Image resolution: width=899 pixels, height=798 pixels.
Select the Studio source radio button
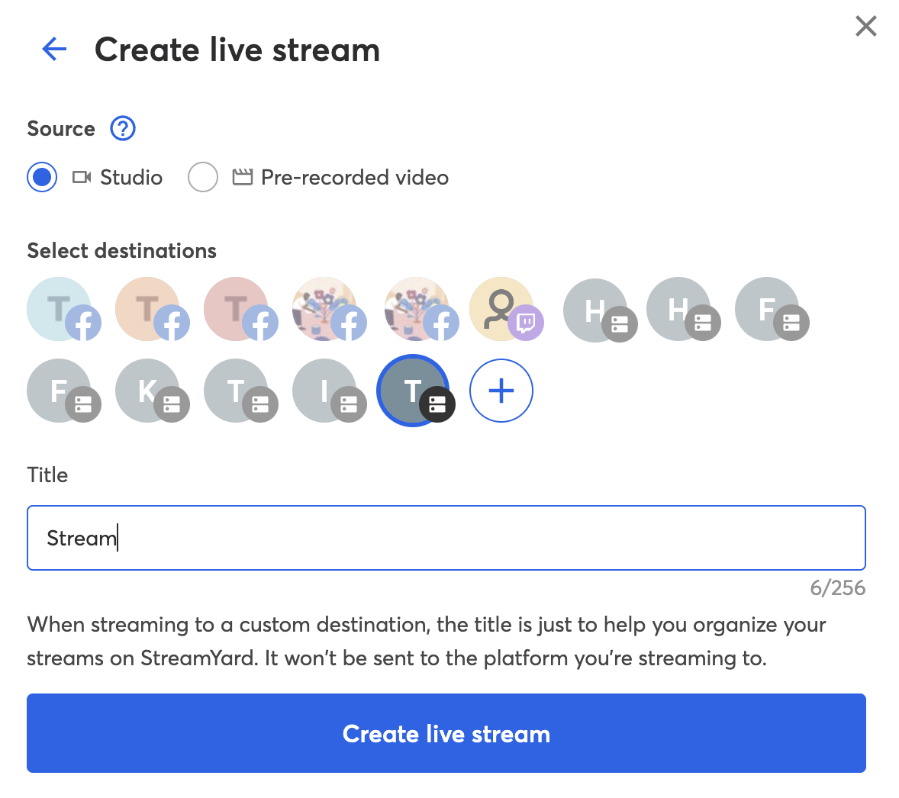[42, 177]
